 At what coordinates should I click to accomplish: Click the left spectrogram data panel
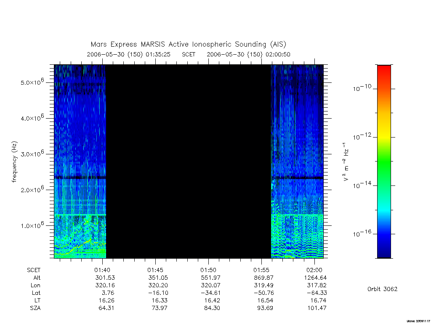(x=80, y=161)
